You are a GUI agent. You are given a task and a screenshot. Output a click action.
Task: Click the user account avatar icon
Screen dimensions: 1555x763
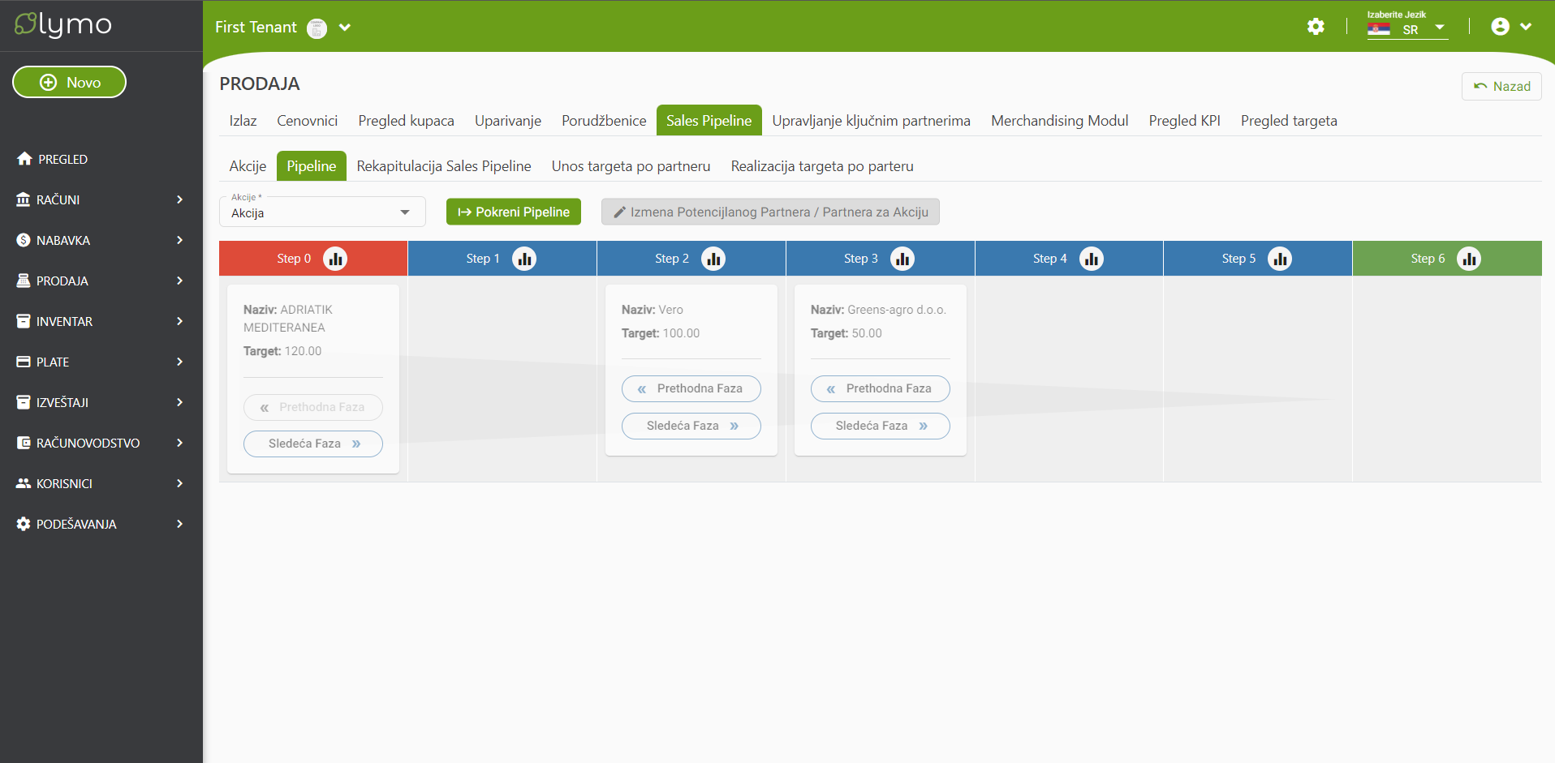[x=1500, y=27]
